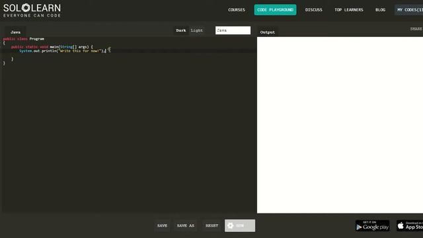
Task: Open My Codes menu
Action: tap(409, 10)
